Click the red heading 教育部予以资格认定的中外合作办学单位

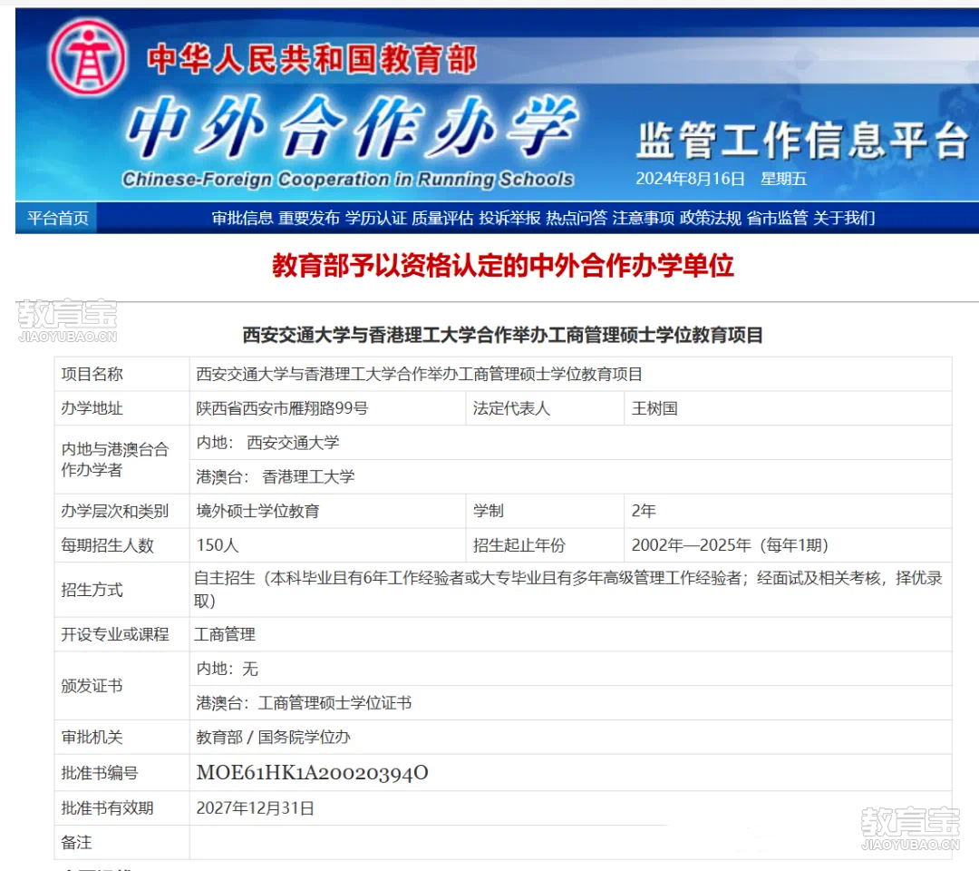click(502, 266)
